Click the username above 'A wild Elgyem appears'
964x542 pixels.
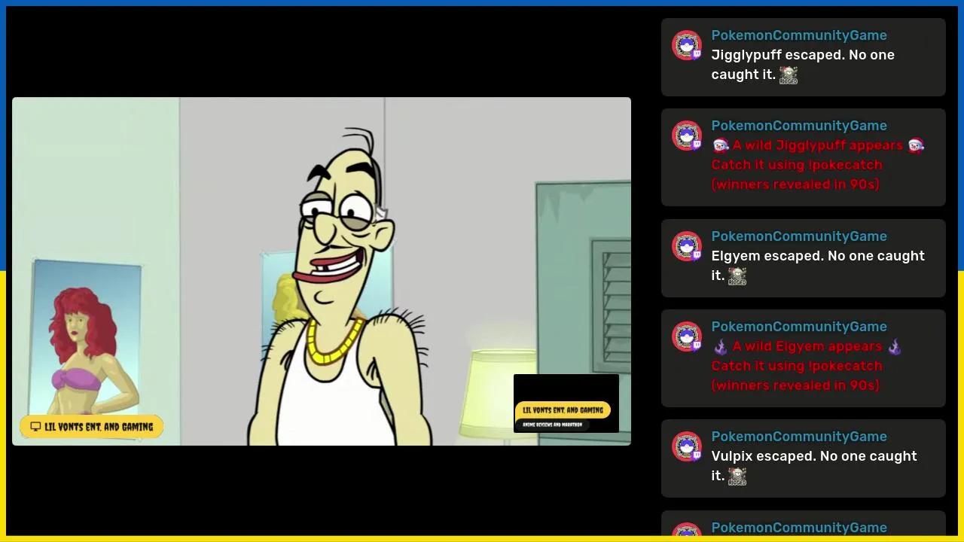tap(799, 327)
